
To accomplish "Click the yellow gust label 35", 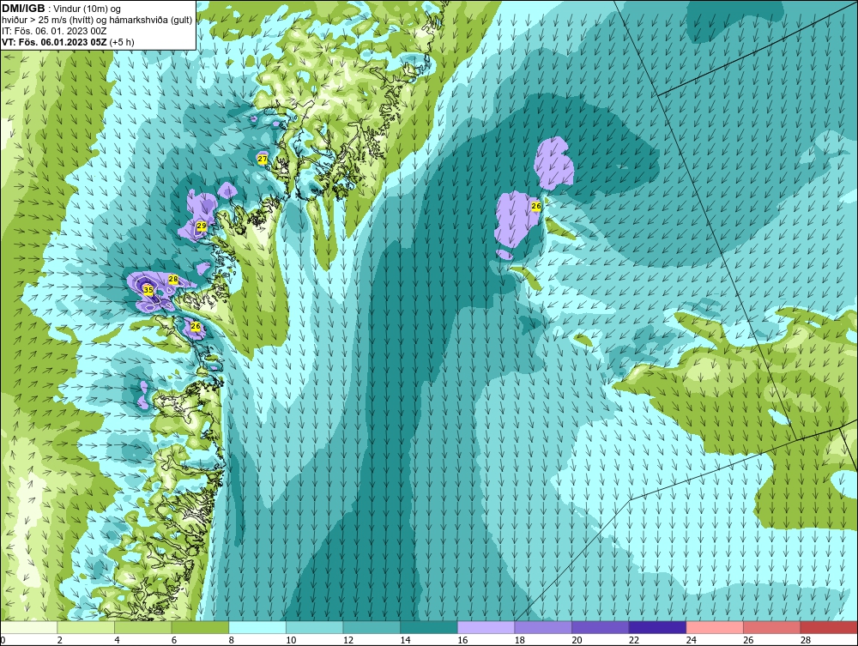I will [x=148, y=290].
